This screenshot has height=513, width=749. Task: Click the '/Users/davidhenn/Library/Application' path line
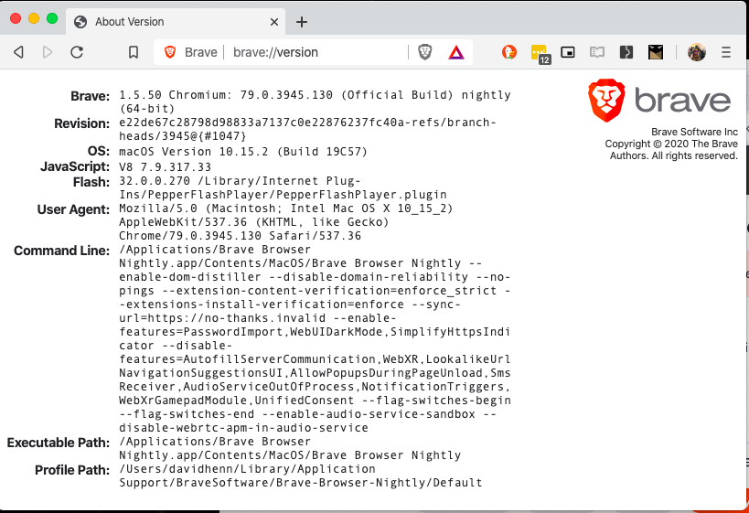(x=247, y=469)
